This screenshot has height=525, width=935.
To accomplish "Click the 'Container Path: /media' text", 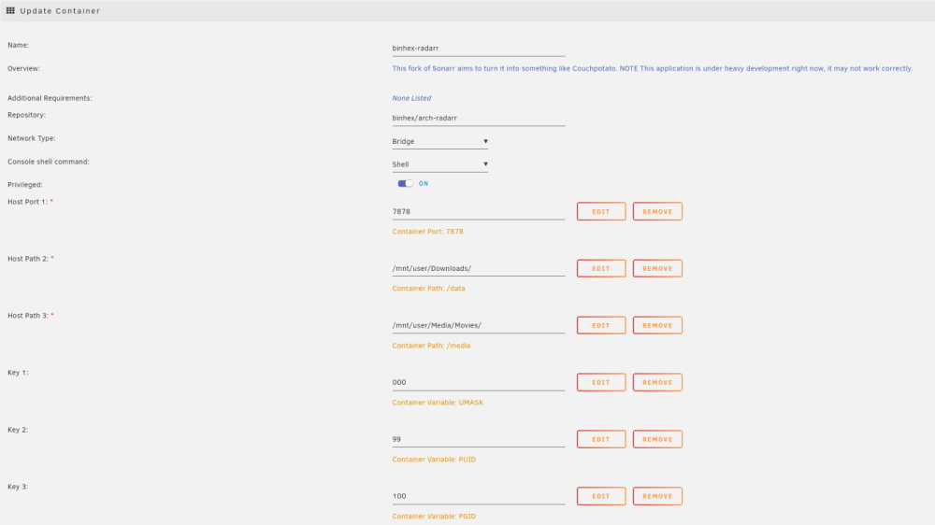I will tap(431, 346).
